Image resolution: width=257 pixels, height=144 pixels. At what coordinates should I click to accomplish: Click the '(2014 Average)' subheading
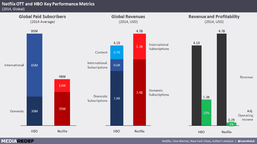click(42, 22)
